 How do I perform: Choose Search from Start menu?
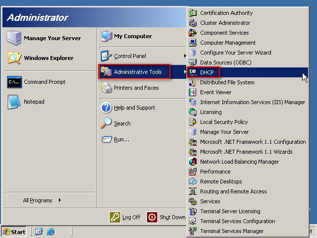click(x=143, y=123)
